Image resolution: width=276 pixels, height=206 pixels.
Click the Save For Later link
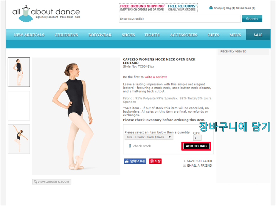pyautogui.click(x=199, y=161)
